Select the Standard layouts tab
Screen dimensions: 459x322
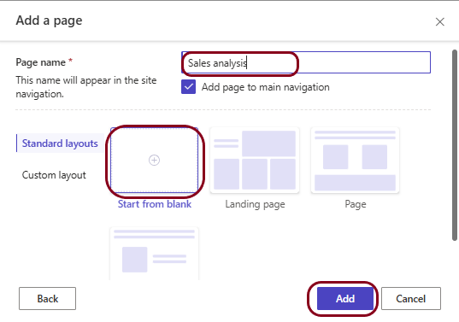pyautogui.click(x=60, y=143)
